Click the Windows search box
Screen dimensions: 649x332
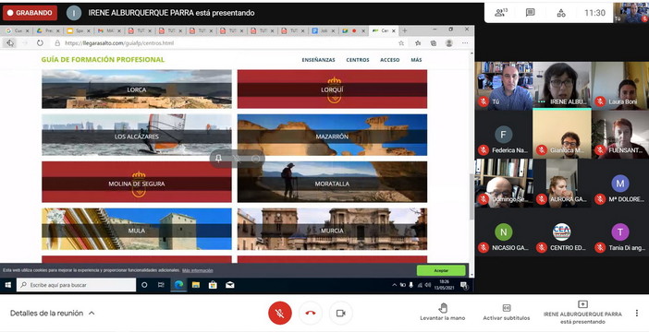pos(76,285)
